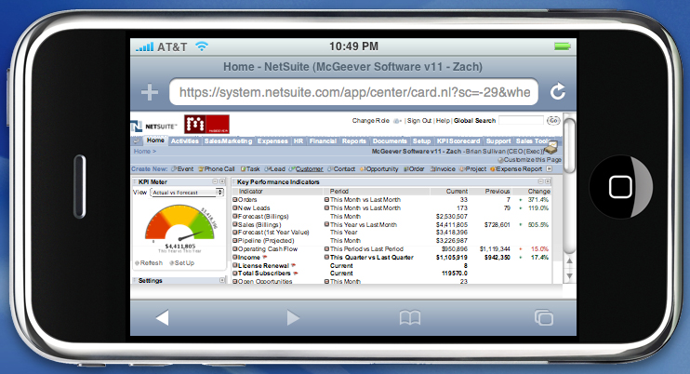Image resolution: width=690 pixels, height=374 pixels.
Task: Open the Setup tab
Action: pyautogui.click(x=421, y=141)
